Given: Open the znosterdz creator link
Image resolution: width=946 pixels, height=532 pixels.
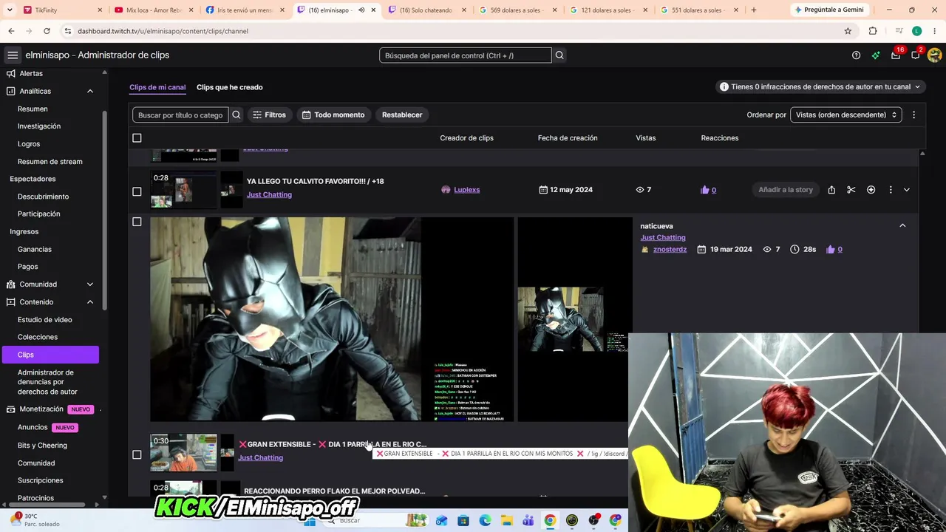Looking at the screenshot, I should coord(670,250).
